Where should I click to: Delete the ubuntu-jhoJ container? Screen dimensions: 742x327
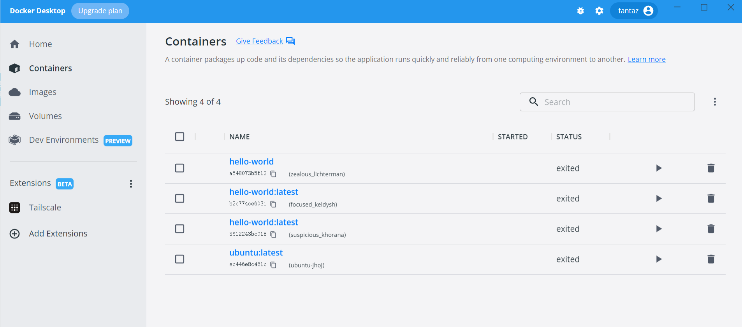pyautogui.click(x=711, y=259)
